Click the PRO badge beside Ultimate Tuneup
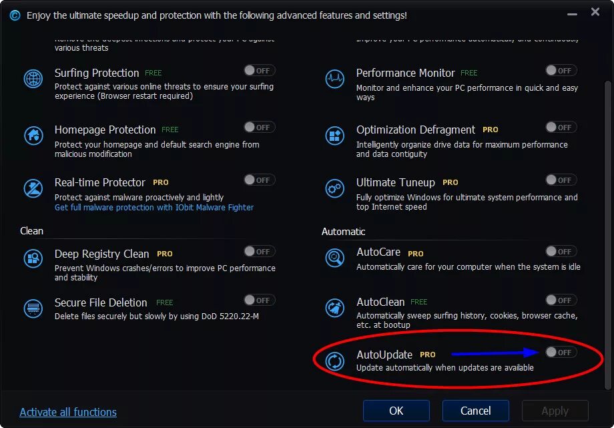Image resolution: width=614 pixels, height=428 pixels. [450, 182]
